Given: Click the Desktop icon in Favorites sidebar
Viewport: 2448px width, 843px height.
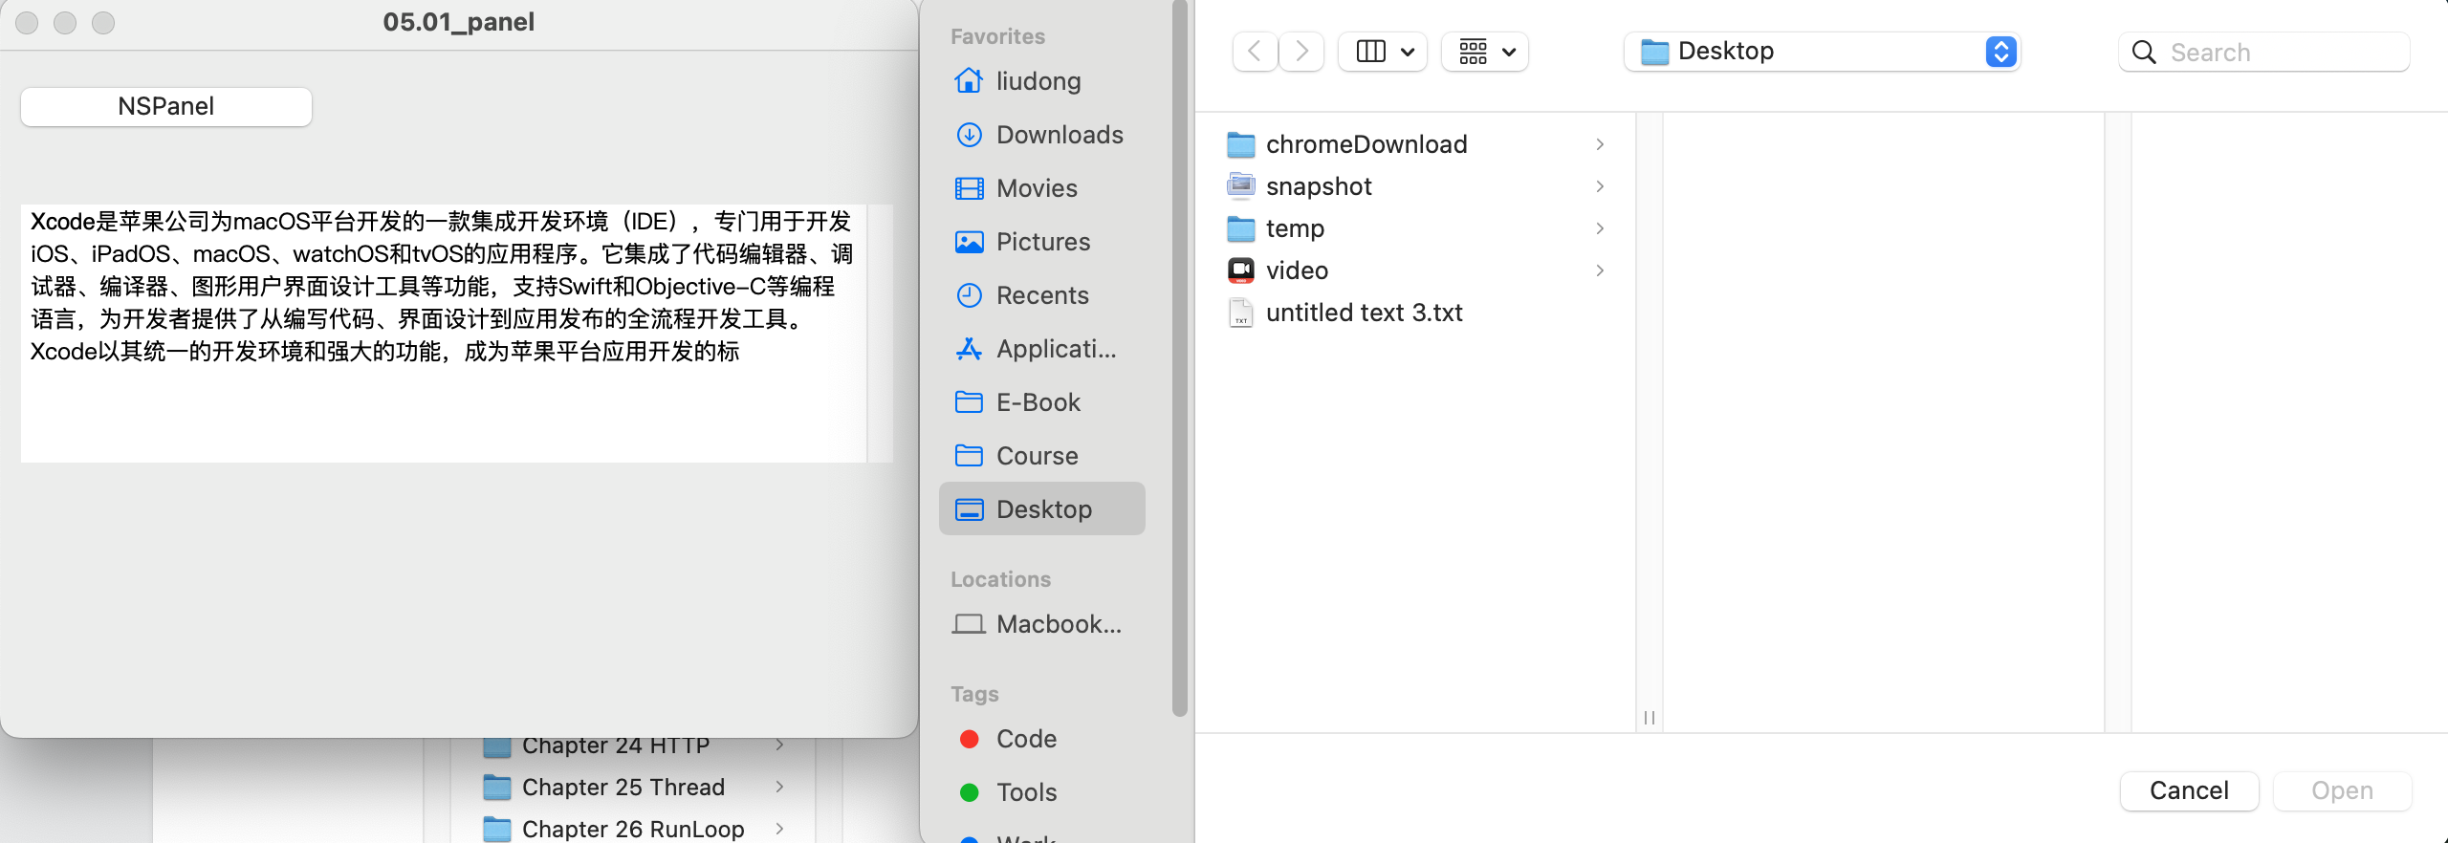Looking at the screenshot, I should pyautogui.click(x=969, y=509).
